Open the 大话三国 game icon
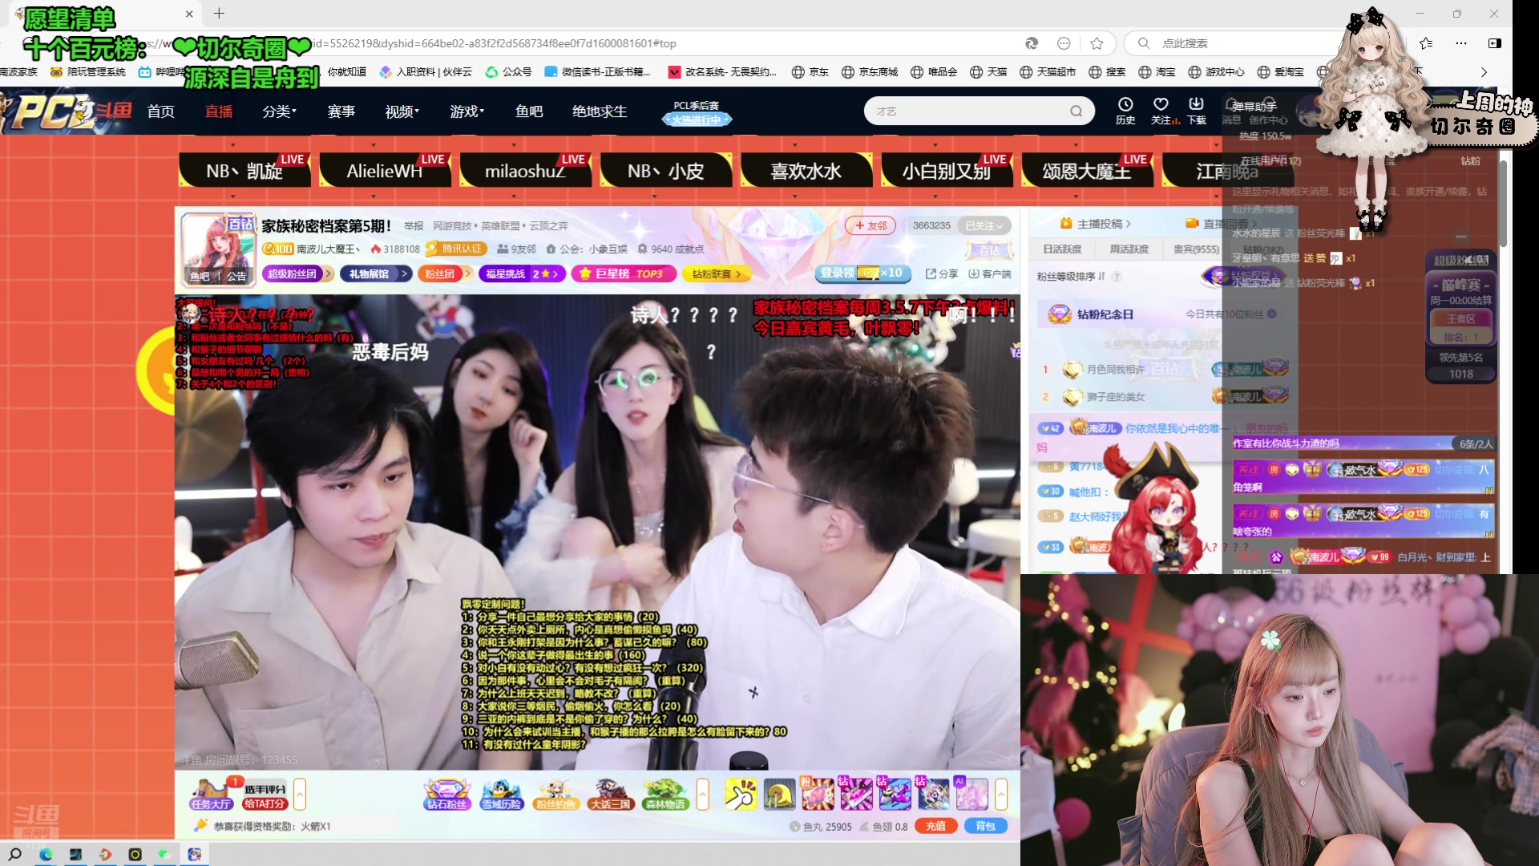Viewport: 1539px width, 866px height. (x=610, y=794)
